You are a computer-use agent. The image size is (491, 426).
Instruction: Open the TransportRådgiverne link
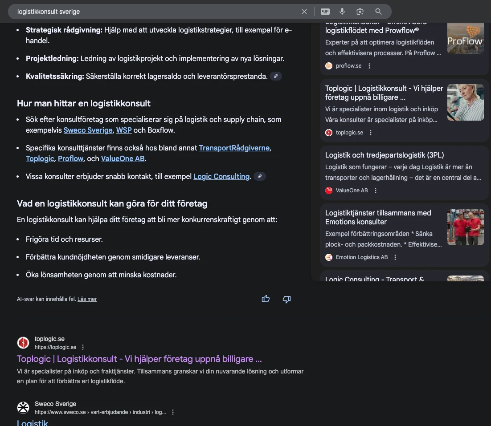point(234,148)
